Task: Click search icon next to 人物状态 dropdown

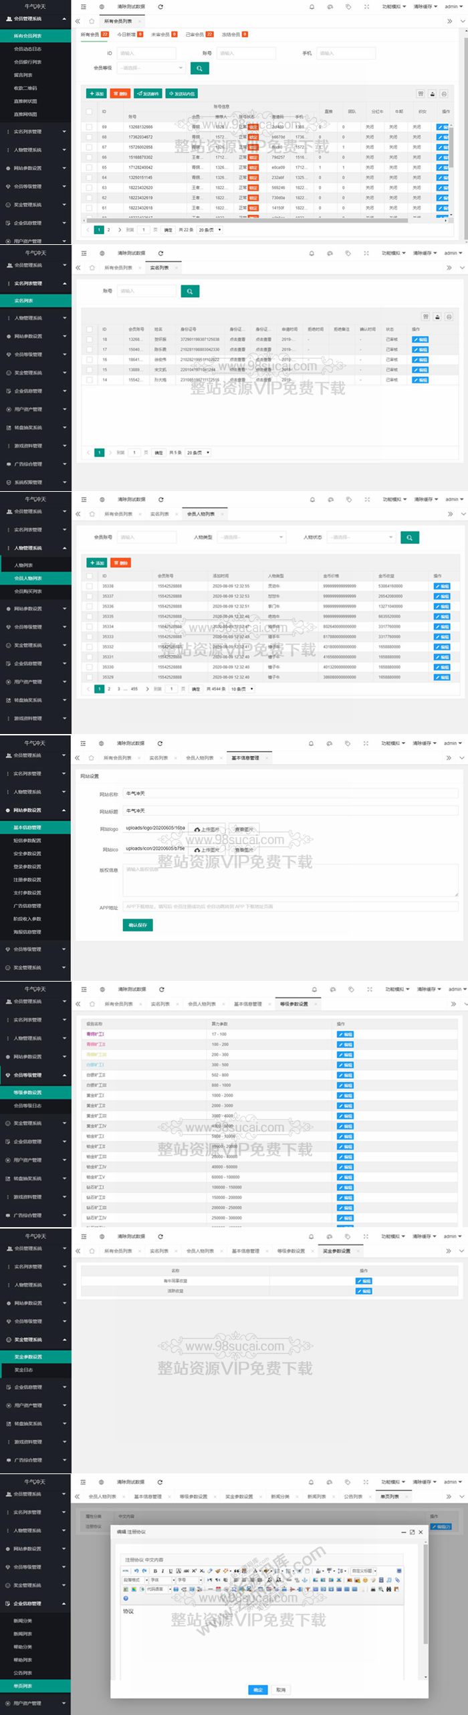Action: [409, 537]
